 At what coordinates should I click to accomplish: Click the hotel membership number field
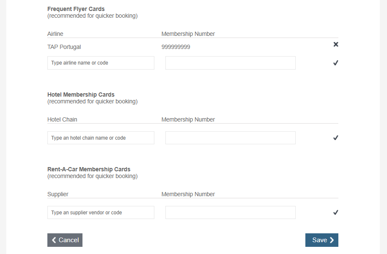230,138
